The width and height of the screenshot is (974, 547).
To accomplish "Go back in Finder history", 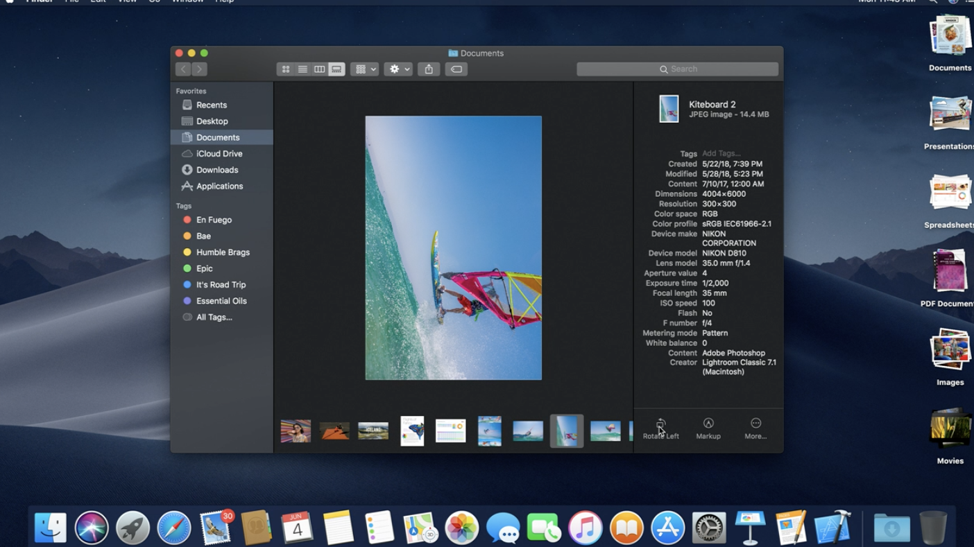I will pos(183,69).
